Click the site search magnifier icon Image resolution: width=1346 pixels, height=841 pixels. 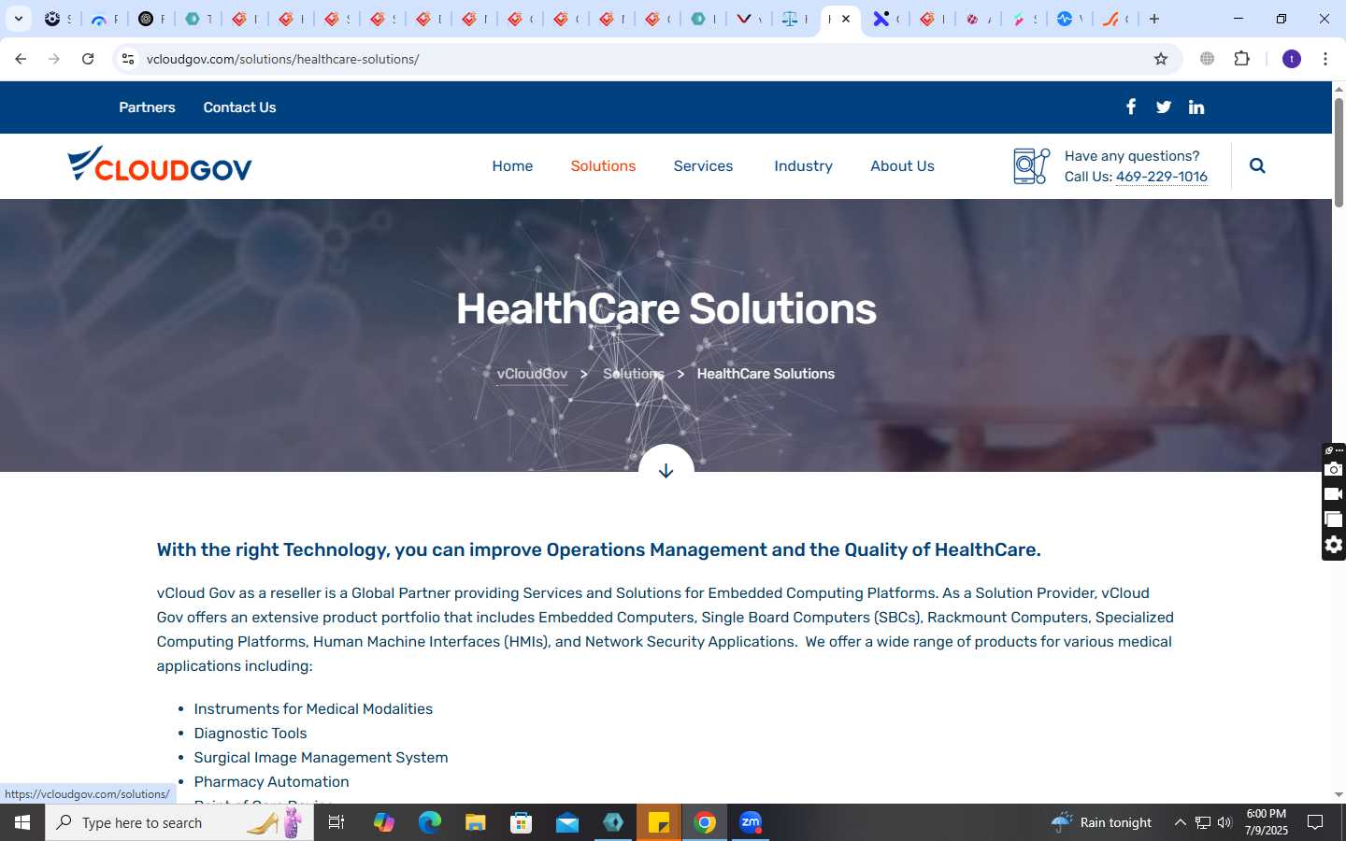[x=1257, y=165]
